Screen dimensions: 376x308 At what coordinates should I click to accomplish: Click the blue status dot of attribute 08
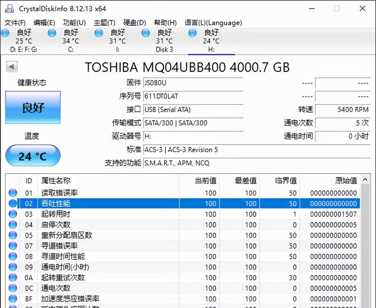point(13,256)
